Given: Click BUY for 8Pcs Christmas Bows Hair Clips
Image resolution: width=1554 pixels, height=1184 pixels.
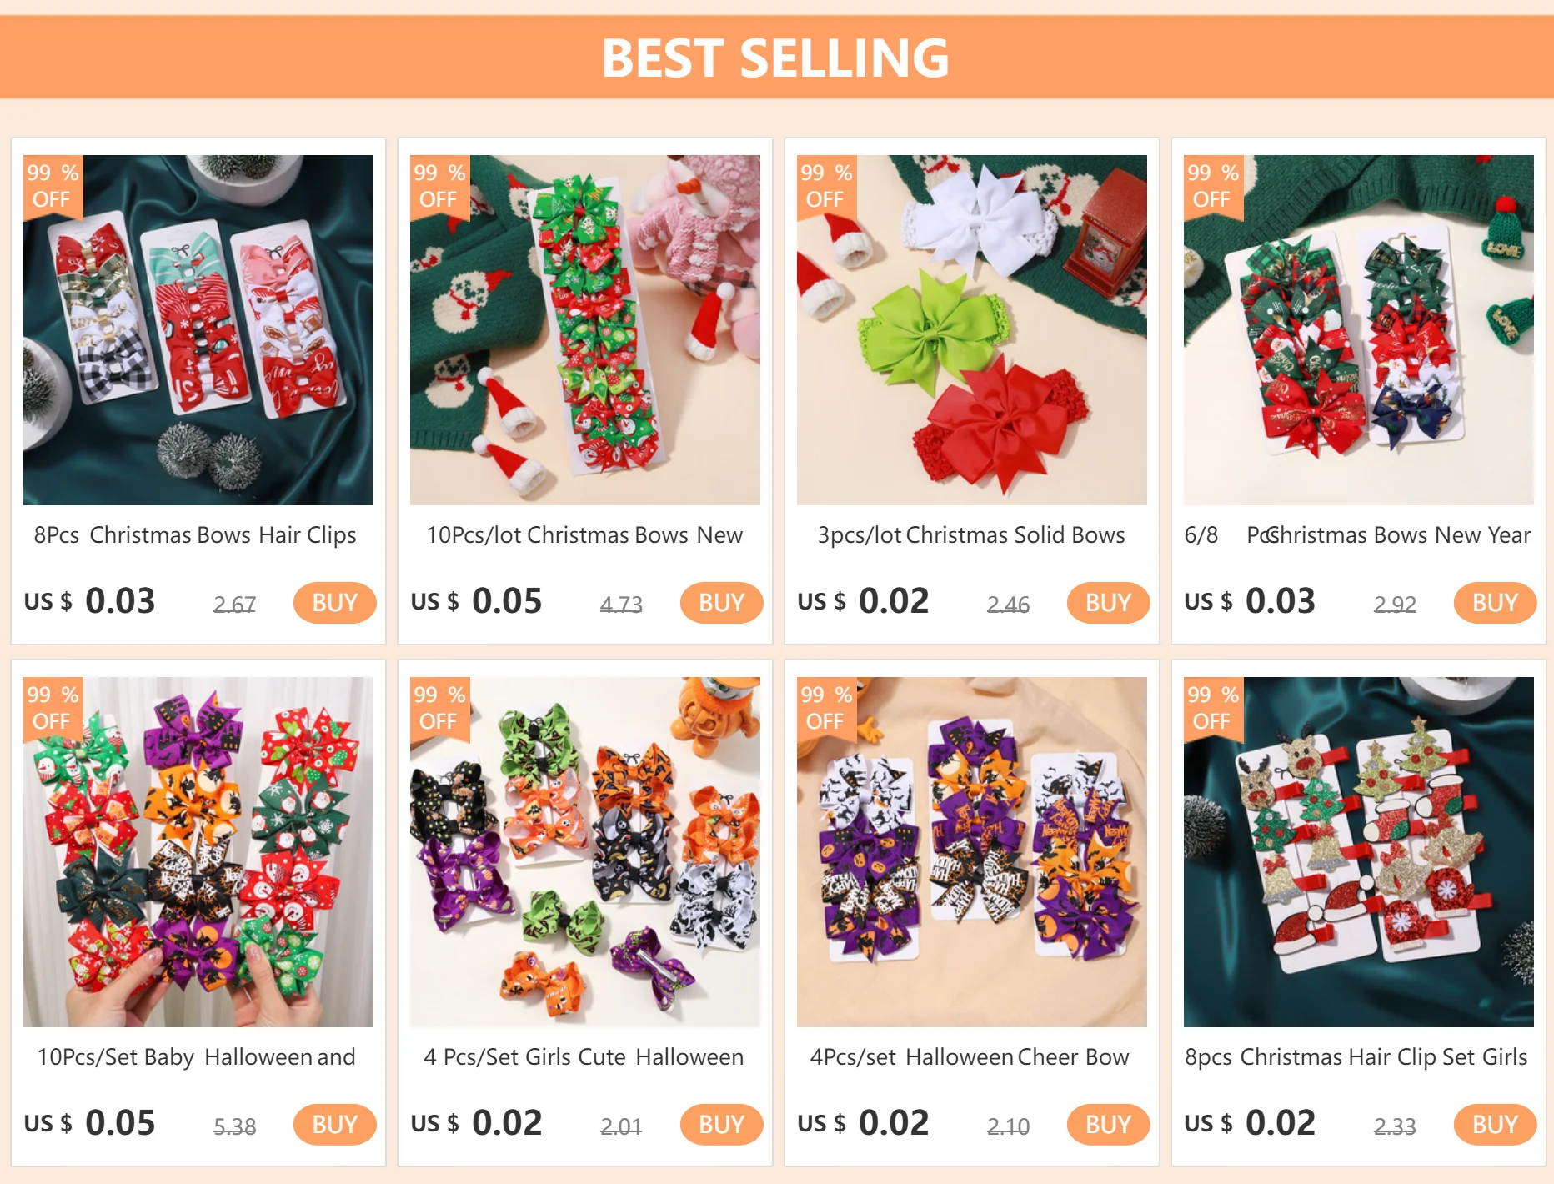Looking at the screenshot, I should 334,602.
